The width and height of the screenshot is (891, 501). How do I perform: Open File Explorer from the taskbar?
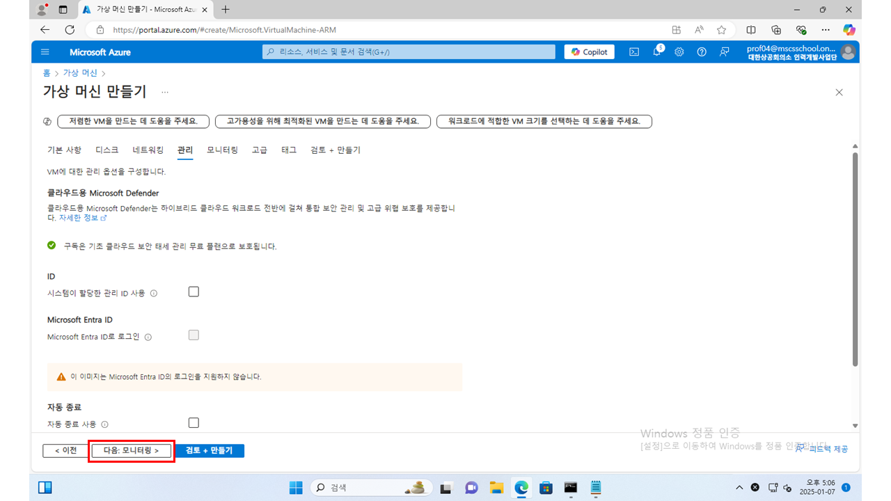pyautogui.click(x=496, y=488)
